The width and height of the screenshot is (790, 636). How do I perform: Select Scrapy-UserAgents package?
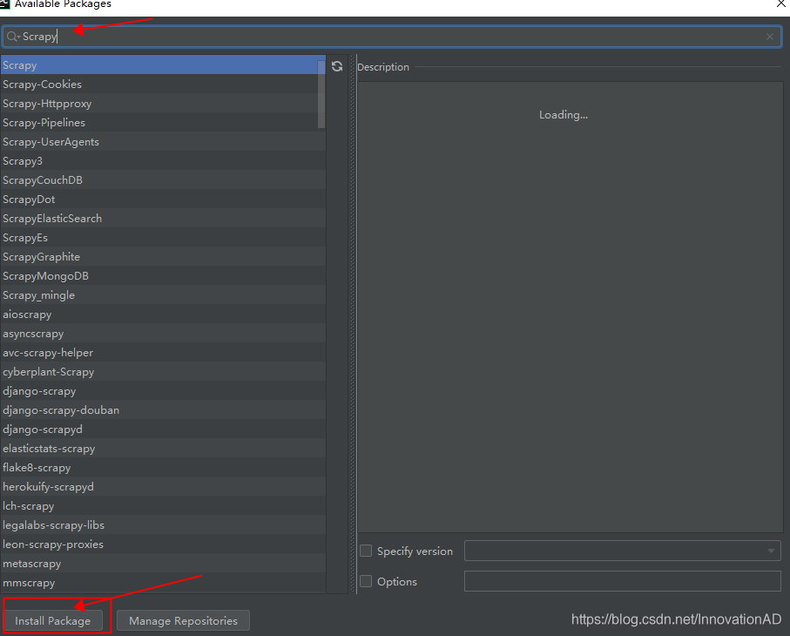click(x=163, y=142)
